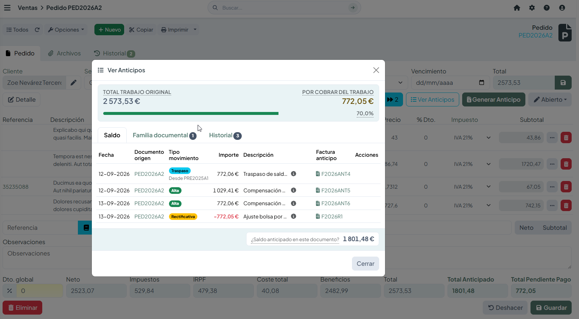Open help question mark icon

(547, 8)
